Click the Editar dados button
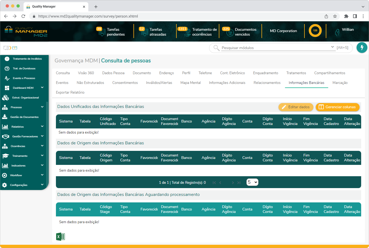The image size is (369, 248). click(296, 107)
